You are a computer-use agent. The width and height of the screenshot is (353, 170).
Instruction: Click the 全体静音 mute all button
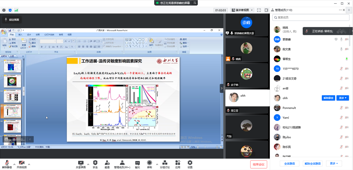click(x=289, y=164)
